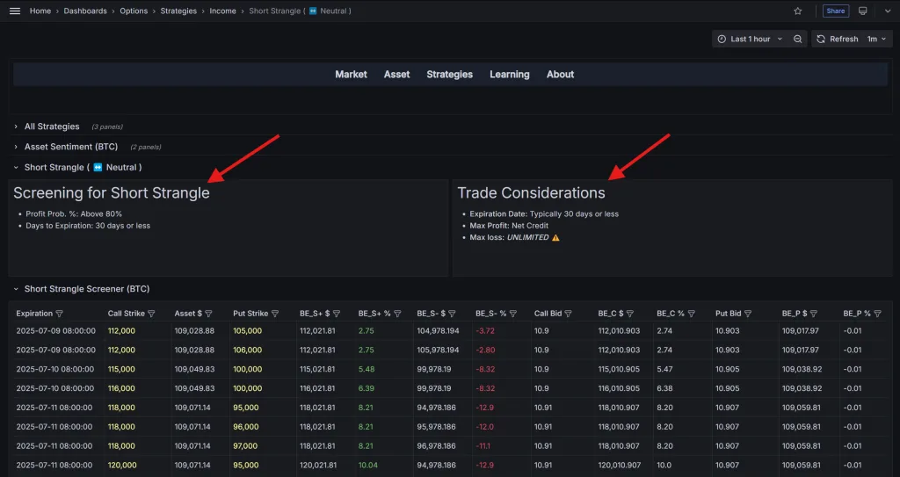Expand the All Strategies row

coord(51,126)
